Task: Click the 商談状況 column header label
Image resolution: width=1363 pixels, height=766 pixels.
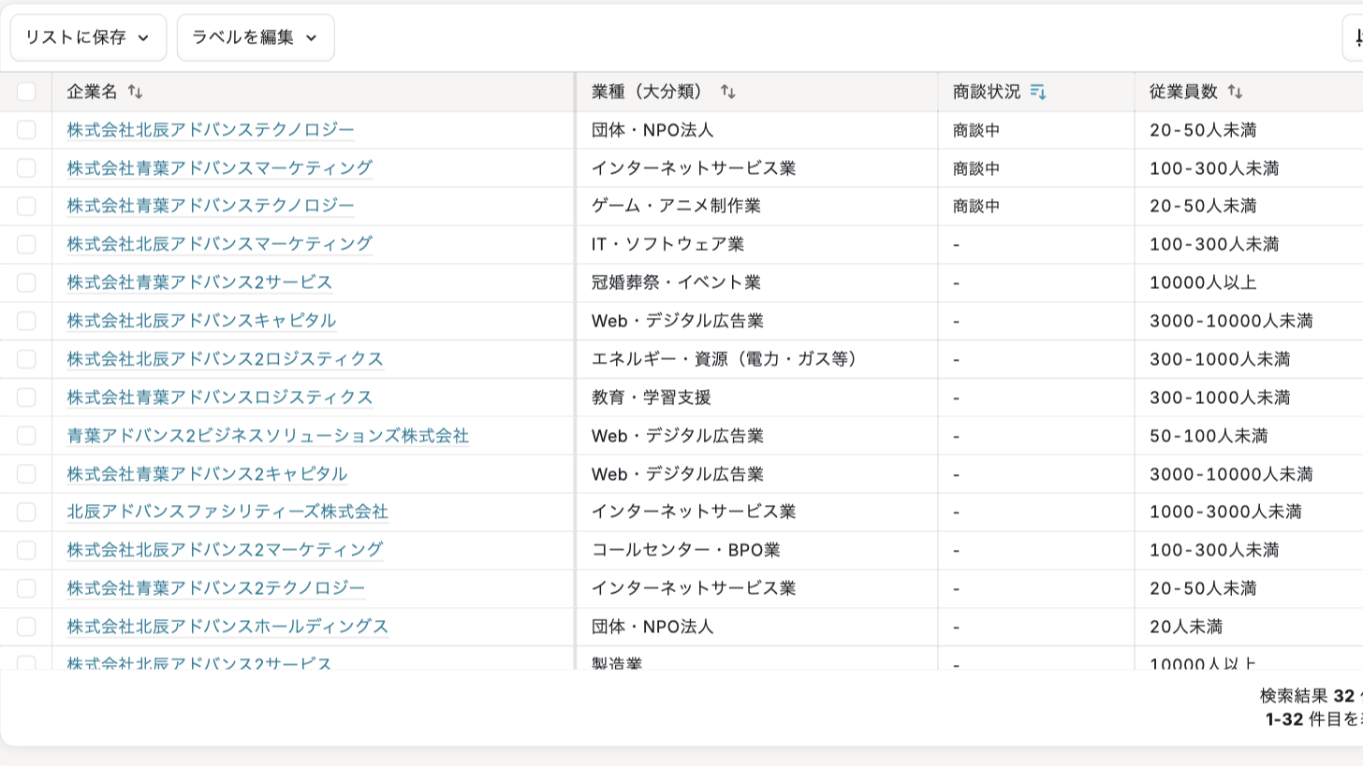Action: [987, 92]
